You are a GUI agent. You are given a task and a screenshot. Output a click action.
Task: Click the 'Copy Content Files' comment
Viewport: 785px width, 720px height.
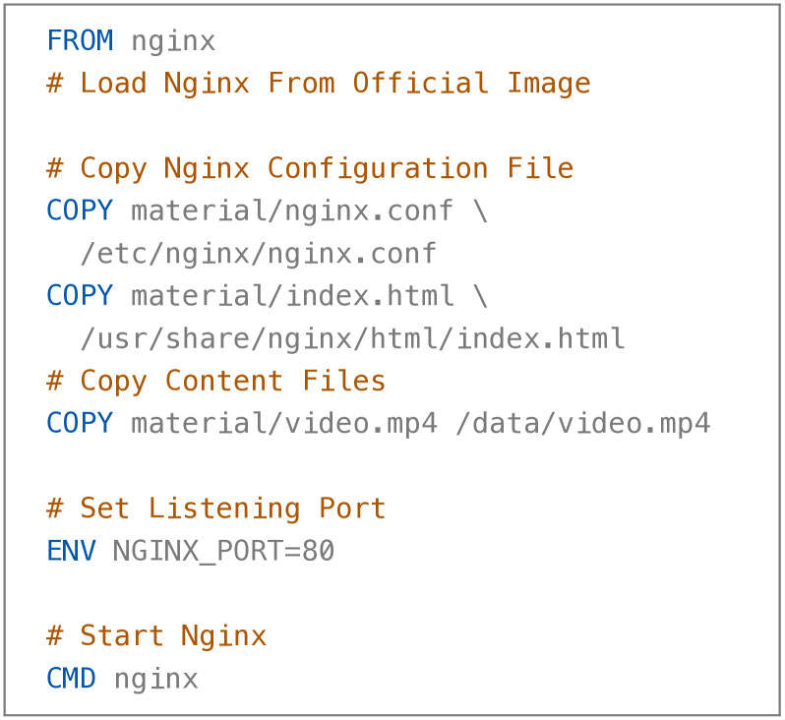(x=216, y=382)
